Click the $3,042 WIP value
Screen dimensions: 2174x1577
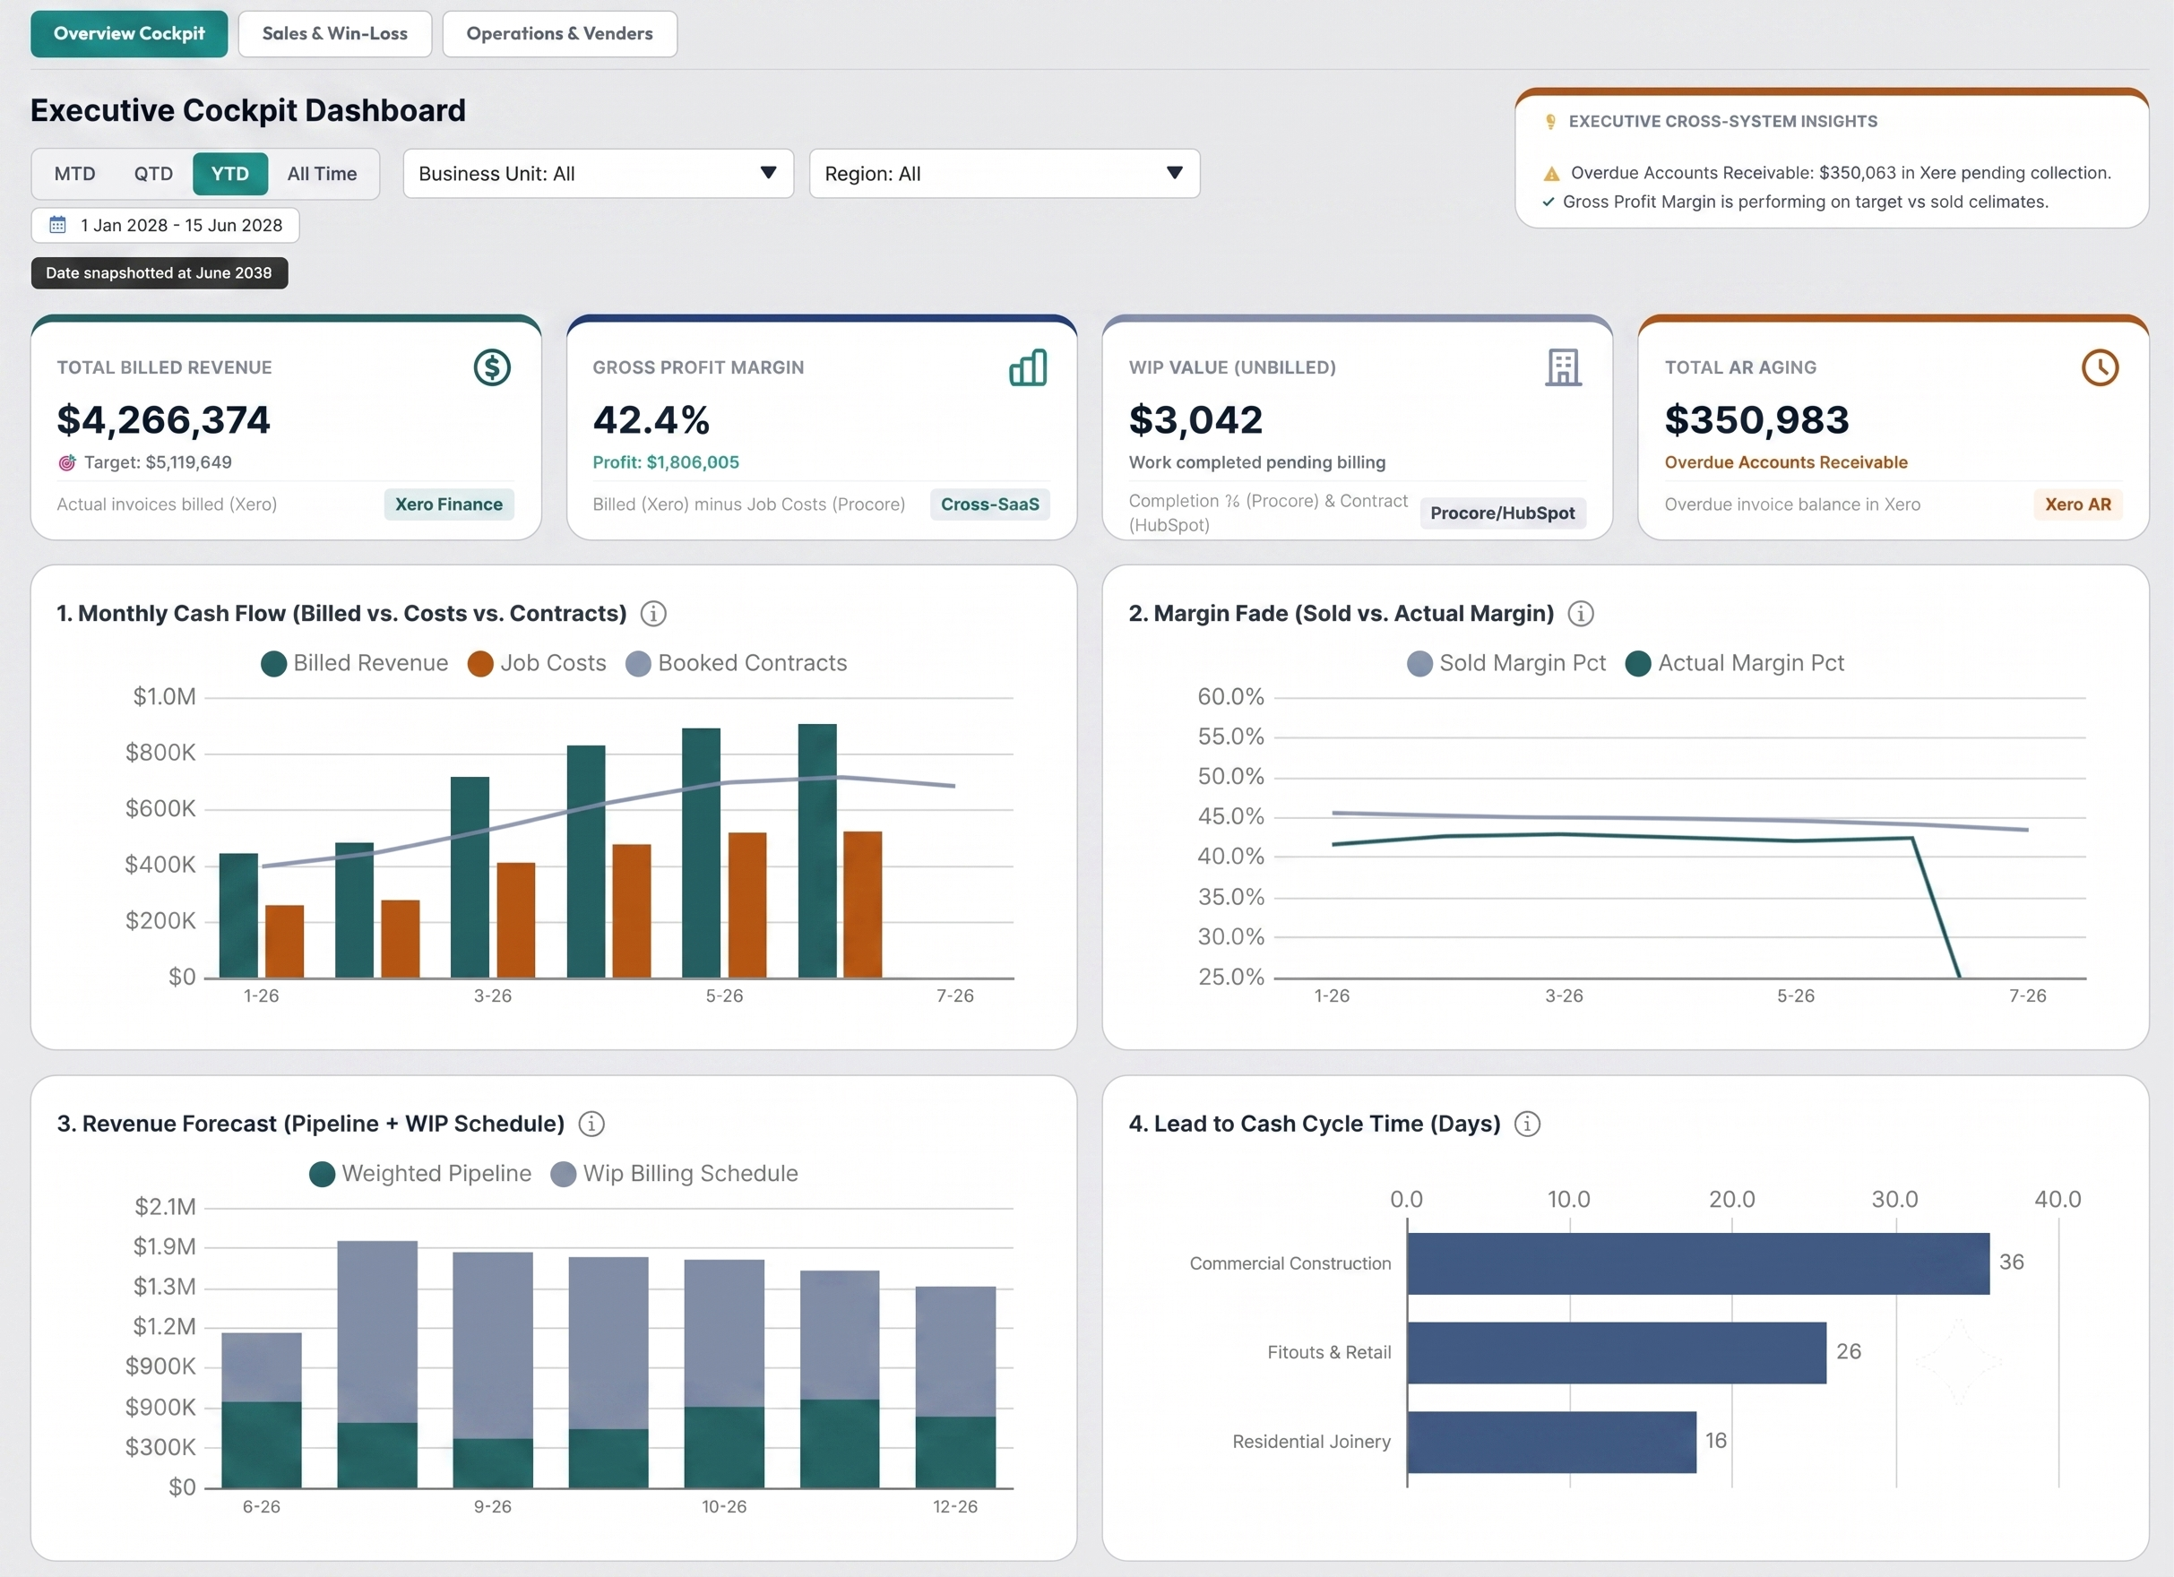click(1195, 420)
